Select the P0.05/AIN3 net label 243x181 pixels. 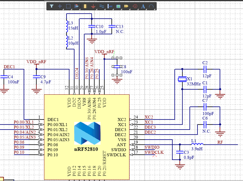25,137
